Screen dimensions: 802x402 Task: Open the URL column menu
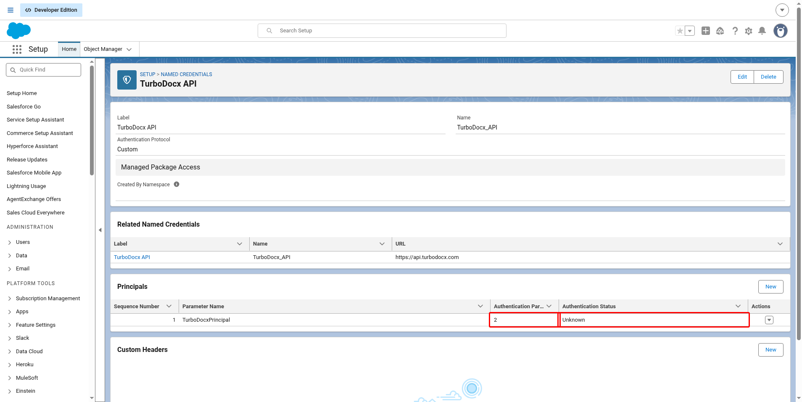(780, 244)
